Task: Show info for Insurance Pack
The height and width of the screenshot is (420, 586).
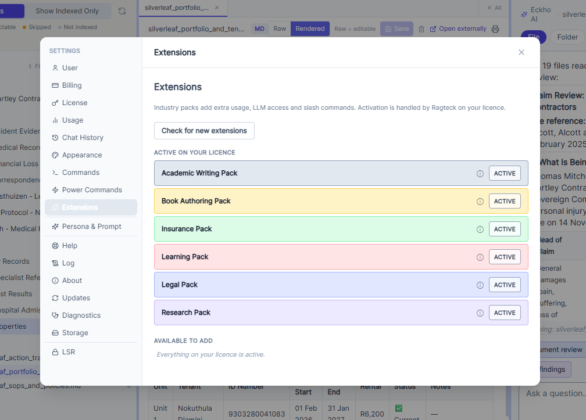Action: (x=480, y=229)
